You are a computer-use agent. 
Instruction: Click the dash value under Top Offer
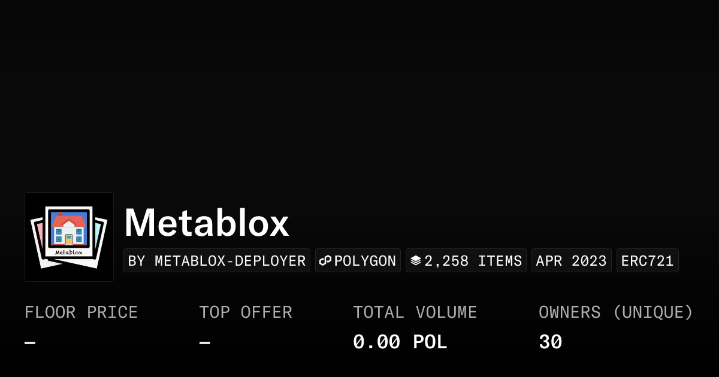point(205,343)
